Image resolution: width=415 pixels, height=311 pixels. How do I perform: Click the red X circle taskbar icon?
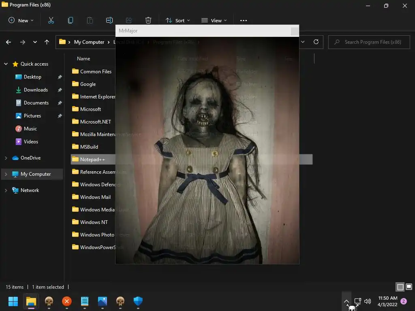(67, 301)
